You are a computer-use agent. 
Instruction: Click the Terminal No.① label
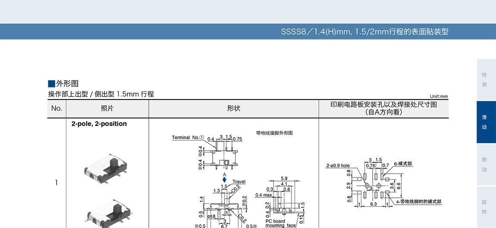(188, 137)
